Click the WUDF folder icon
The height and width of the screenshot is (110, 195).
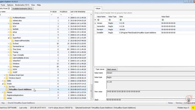[x=11, y=72]
